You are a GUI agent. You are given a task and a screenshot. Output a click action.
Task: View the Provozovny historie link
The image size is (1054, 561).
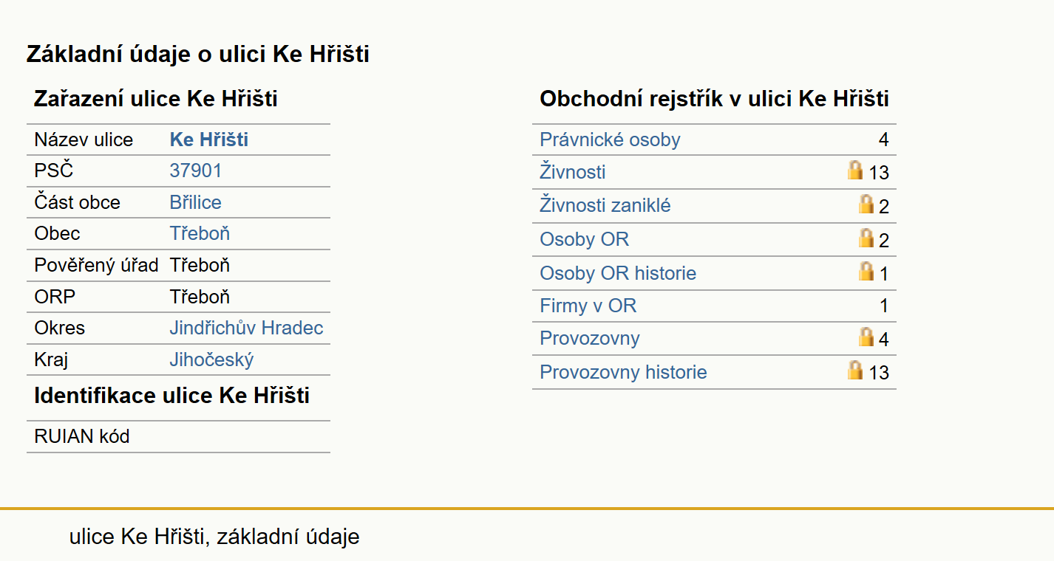pyautogui.click(x=623, y=372)
